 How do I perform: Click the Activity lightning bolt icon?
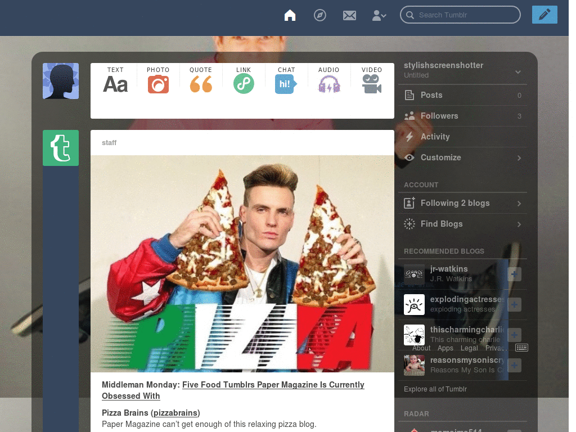click(x=409, y=137)
